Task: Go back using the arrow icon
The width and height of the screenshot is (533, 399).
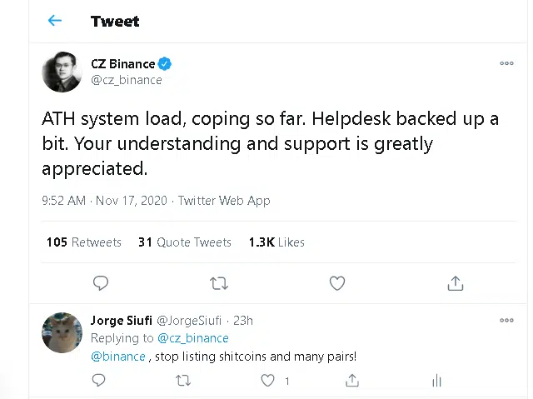Action: click(55, 21)
